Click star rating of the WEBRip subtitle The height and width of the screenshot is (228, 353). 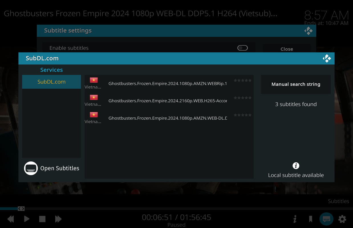243,80
